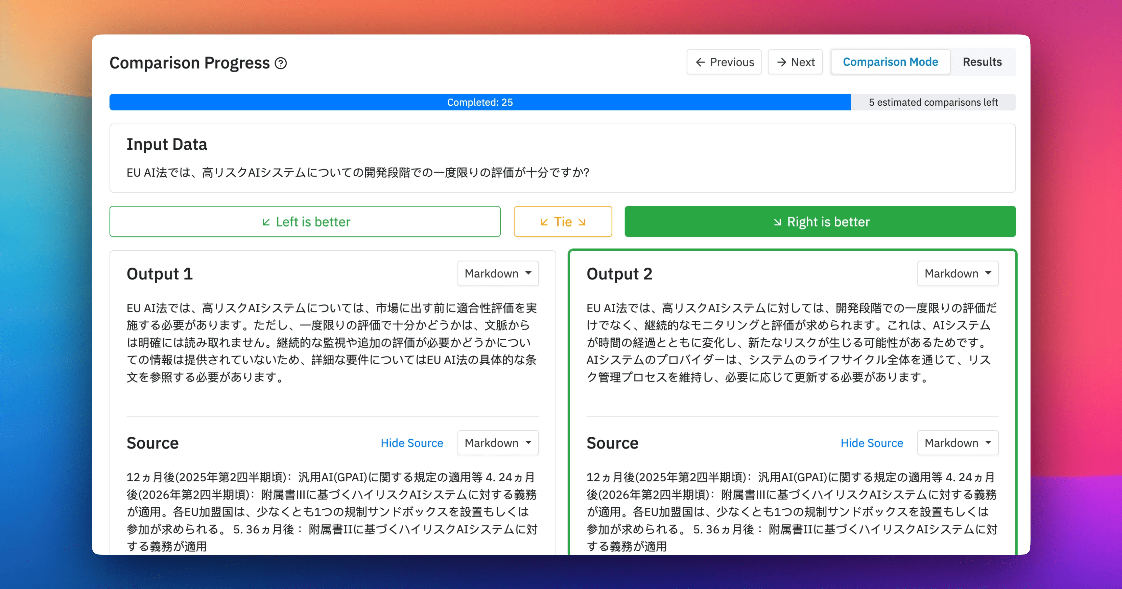Open the Markdown dropdown for Output 2's Source
This screenshot has height=589, width=1122.
958,443
